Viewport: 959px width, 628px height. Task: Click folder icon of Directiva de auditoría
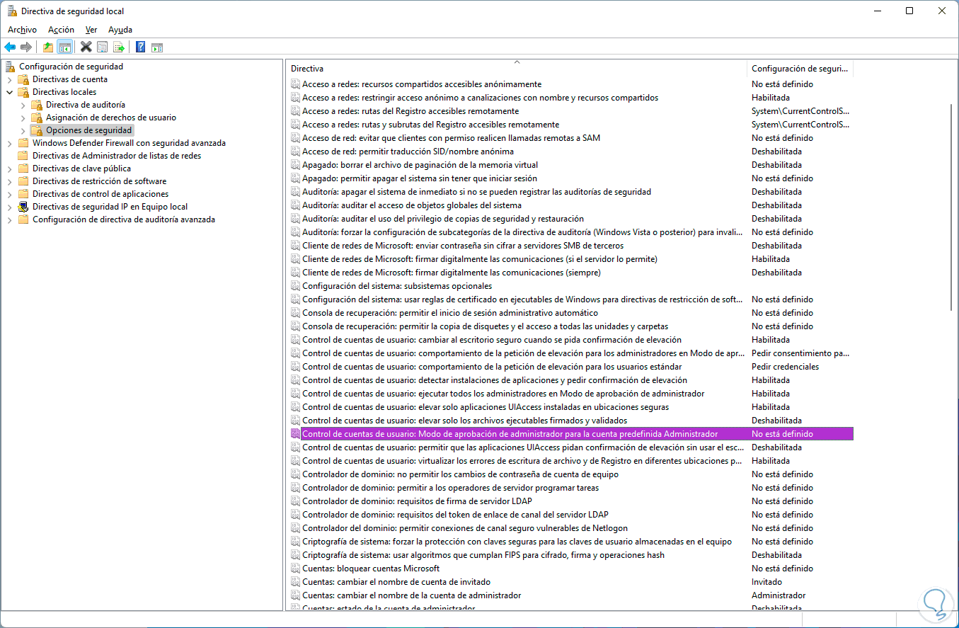tap(37, 105)
